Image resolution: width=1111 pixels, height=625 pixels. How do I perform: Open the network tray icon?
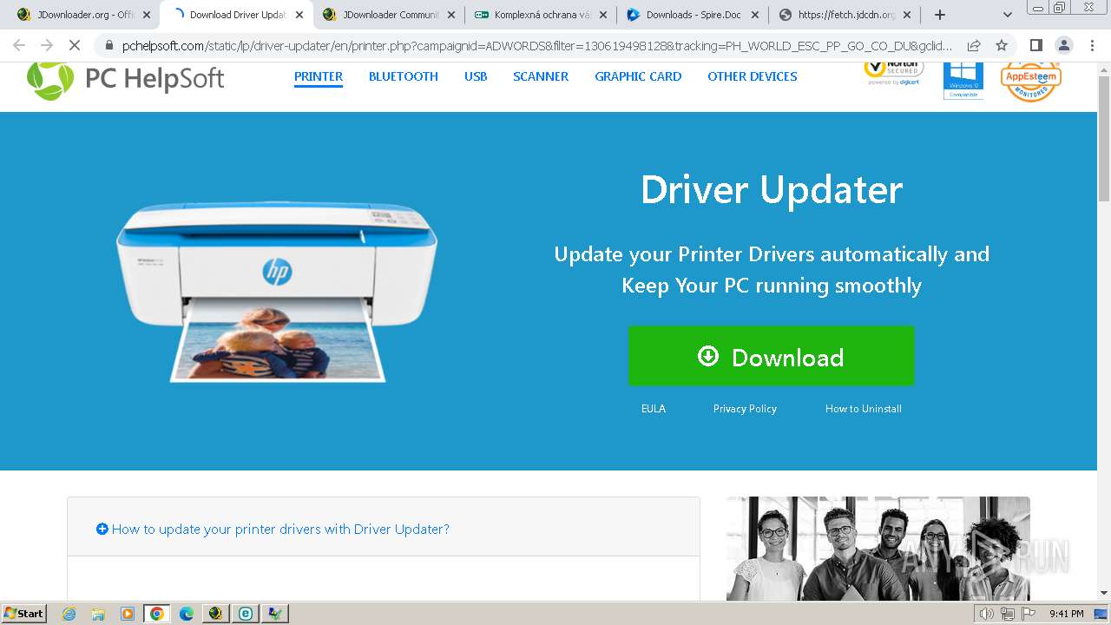(1008, 614)
